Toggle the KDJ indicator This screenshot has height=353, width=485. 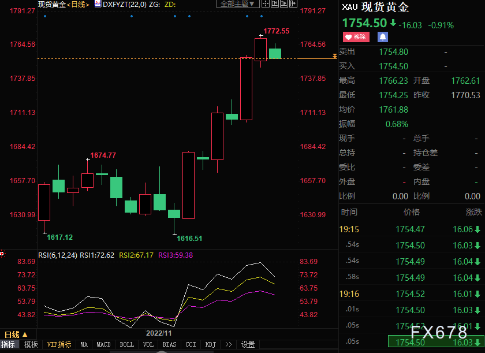(211, 345)
